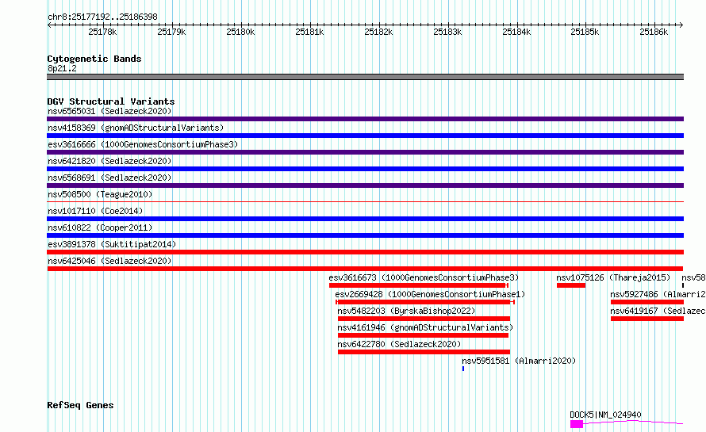Image resolution: width=706 pixels, height=432 pixels.
Task: Click the red bar under nsv6419167
Action: tap(647, 319)
